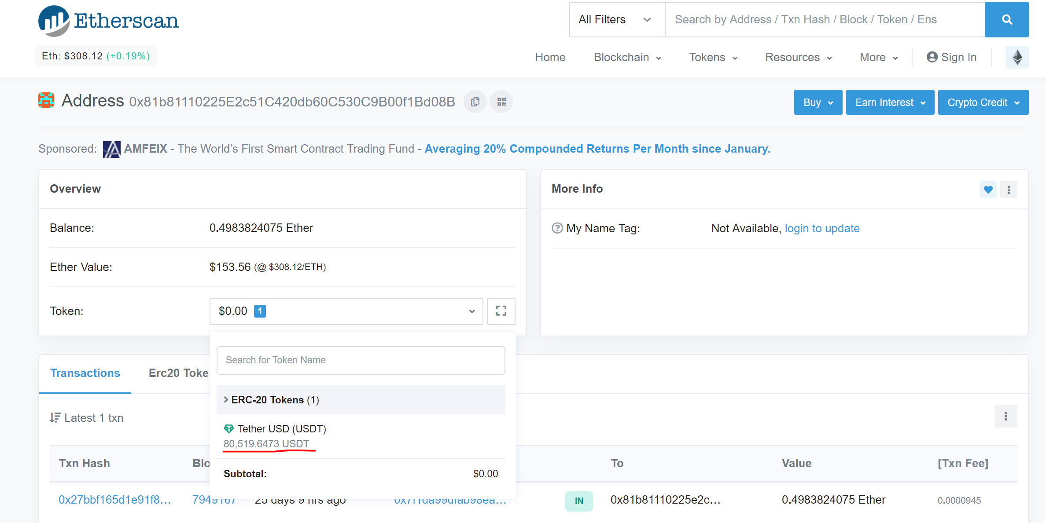Click the 0x81b81110225e2c… To address
The height and width of the screenshot is (523, 1046).
[665, 500]
